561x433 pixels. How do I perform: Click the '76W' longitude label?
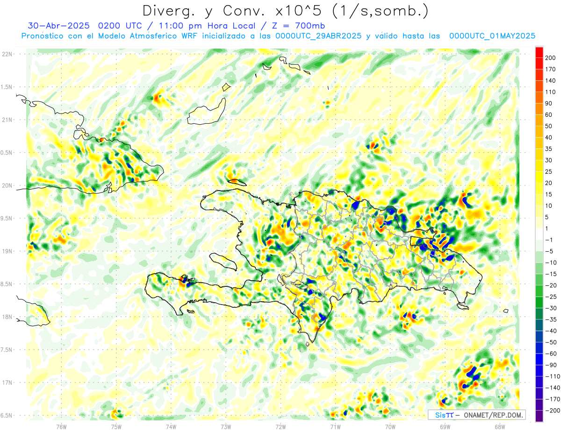click(x=61, y=426)
